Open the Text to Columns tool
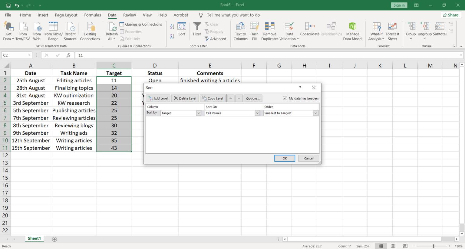Image resolution: width=465 pixels, height=249 pixels. point(240,31)
